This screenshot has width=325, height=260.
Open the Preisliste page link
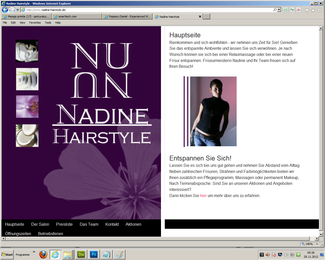64,224
